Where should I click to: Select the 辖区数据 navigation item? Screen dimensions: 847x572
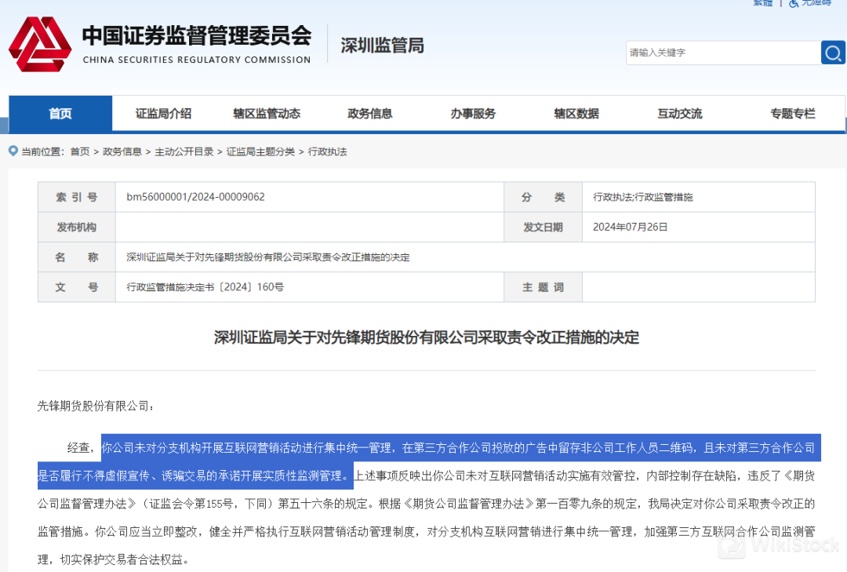click(x=576, y=114)
